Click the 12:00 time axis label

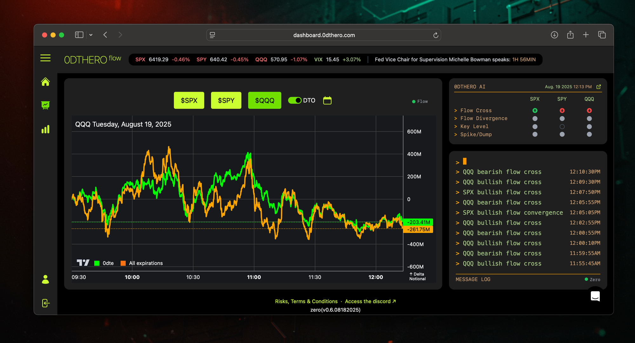pyautogui.click(x=376, y=277)
